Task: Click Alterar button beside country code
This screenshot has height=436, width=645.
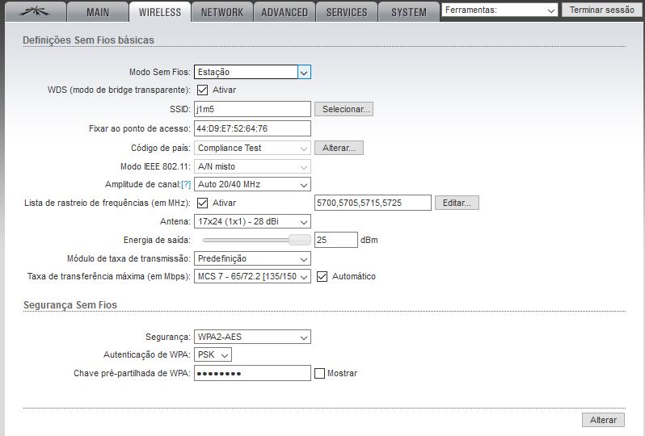Action: (339, 148)
